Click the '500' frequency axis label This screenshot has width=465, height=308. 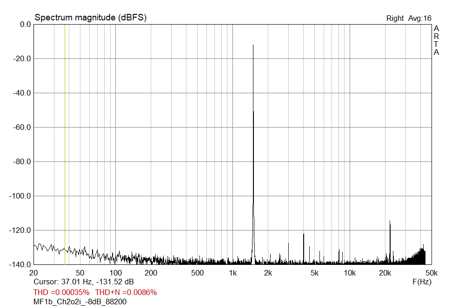[197, 273]
